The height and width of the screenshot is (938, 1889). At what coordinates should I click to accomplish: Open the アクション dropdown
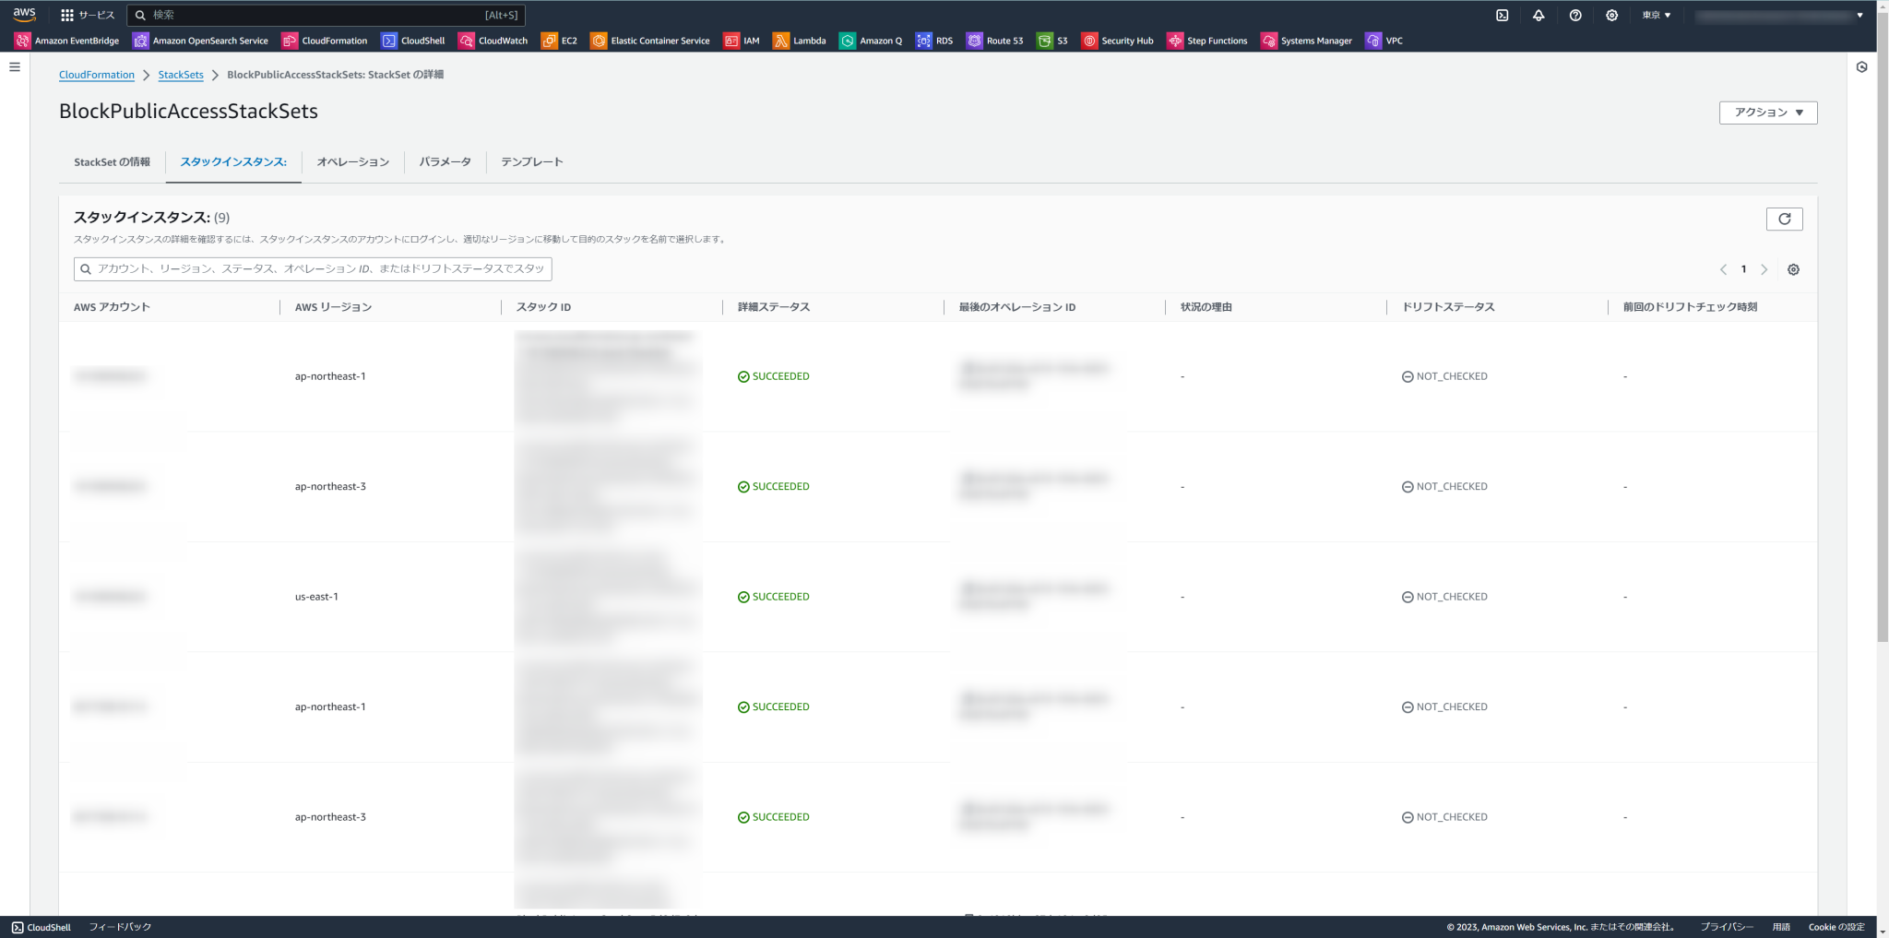1767,112
